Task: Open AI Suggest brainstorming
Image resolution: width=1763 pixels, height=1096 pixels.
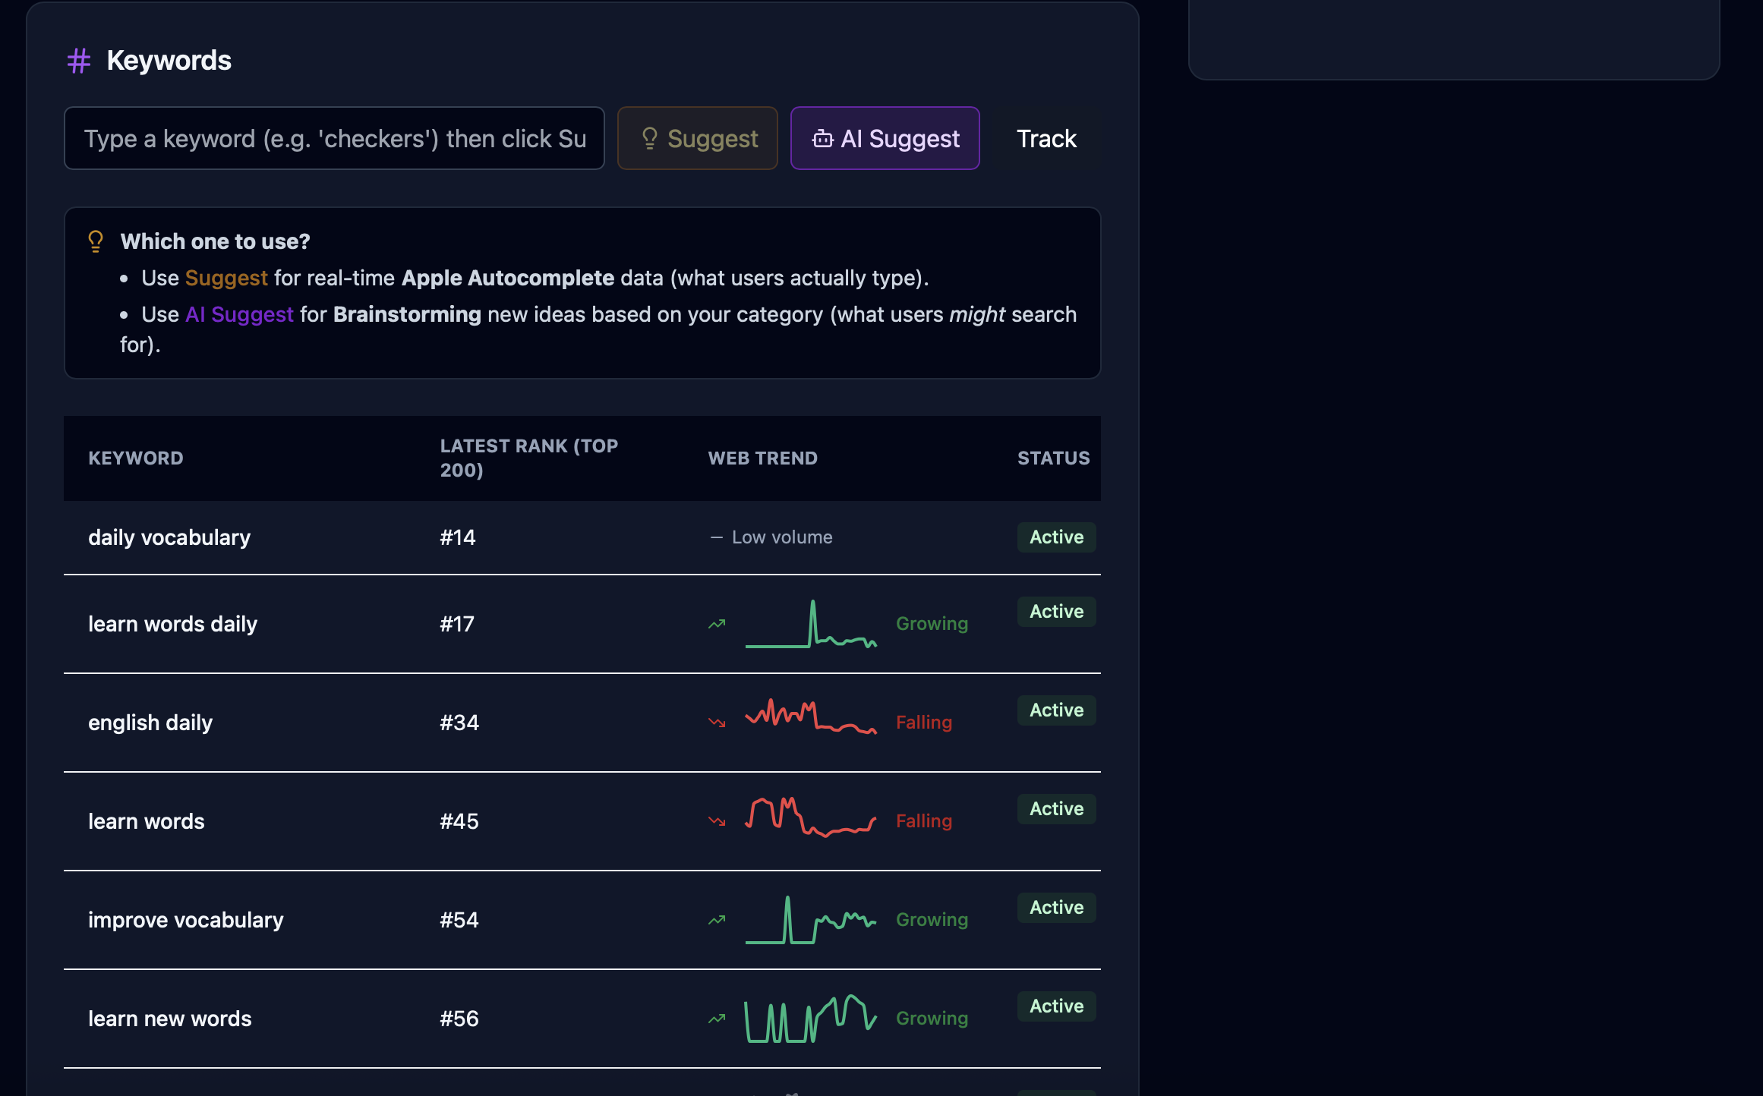Action: pyautogui.click(x=885, y=138)
